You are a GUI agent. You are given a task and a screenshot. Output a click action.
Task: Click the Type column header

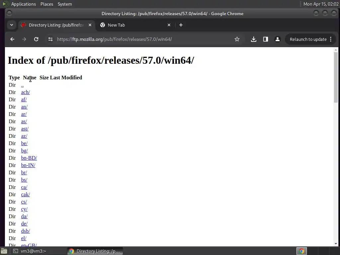14,78
